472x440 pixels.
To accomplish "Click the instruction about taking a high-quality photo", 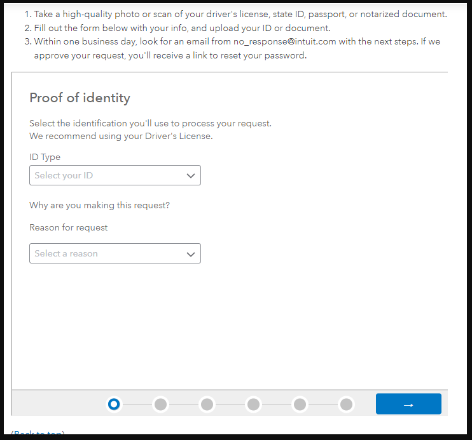I will [x=240, y=14].
